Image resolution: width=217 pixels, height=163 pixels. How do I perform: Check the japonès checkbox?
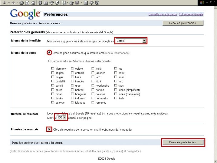(93, 73)
